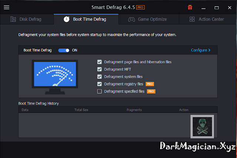Open the hamburger main menu
The height and width of the screenshot is (158, 237).
click(7, 7)
